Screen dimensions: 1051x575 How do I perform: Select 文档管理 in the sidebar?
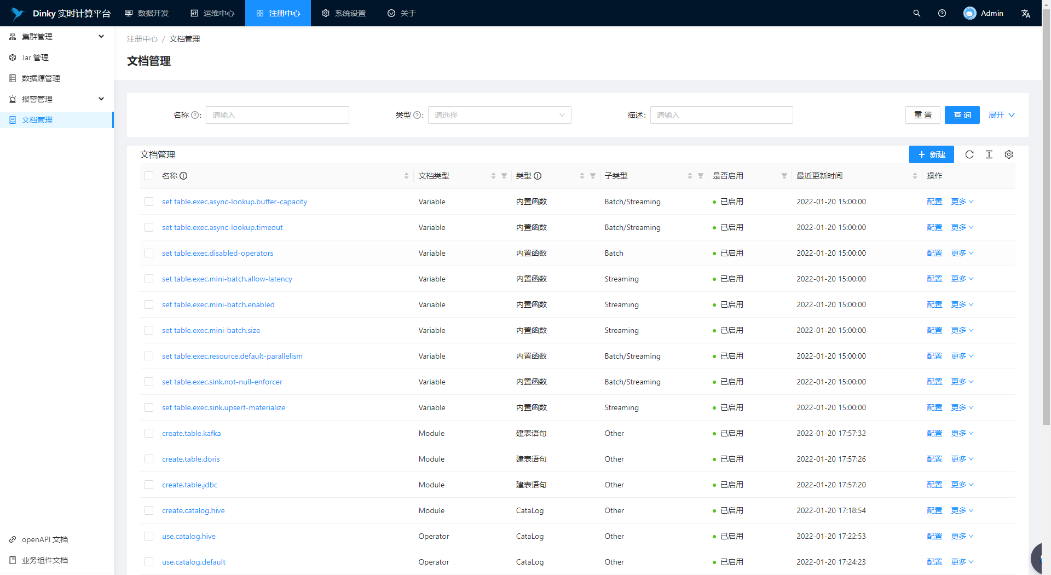pyautogui.click(x=57, y=120)
